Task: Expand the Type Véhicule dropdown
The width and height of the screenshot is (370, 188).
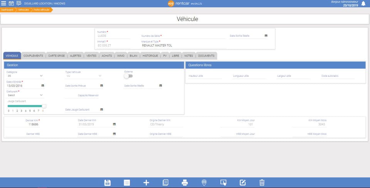Action: (83, 76)
